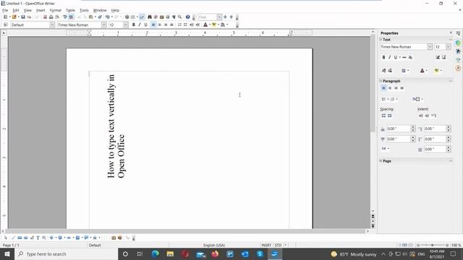This screenshot has width=463, height=260.
Task: Open the Table menu
Action: point(70,10)
